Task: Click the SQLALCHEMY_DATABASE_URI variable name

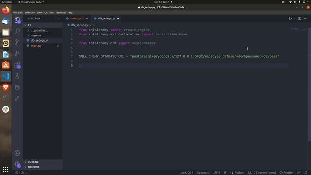Action: click(x=102, y=56)
